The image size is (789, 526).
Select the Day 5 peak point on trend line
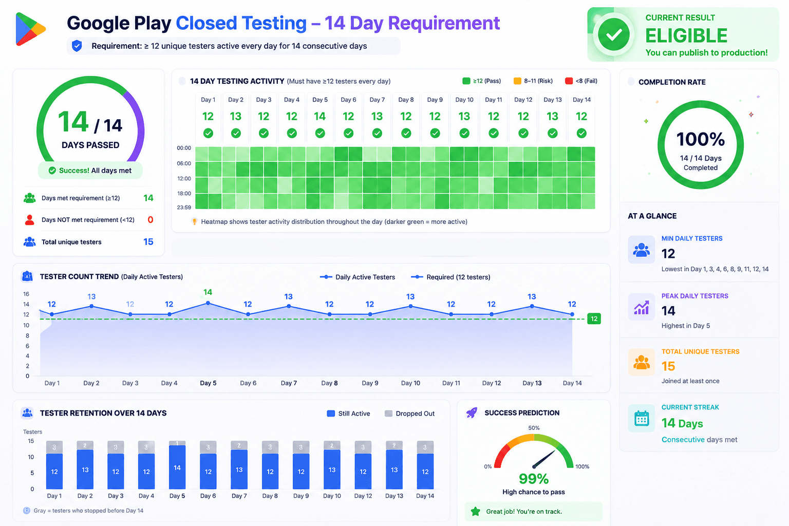point(208,303)
